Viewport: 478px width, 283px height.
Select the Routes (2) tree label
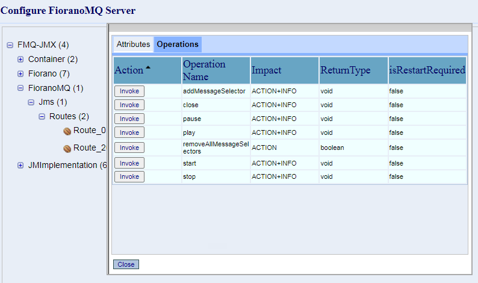(69, 116)
